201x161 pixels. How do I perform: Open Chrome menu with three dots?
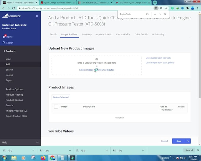[x=197, y=8]
